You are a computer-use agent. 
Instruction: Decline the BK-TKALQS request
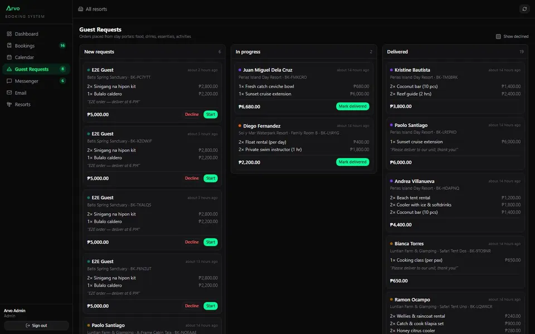click(x=192, y=242)
